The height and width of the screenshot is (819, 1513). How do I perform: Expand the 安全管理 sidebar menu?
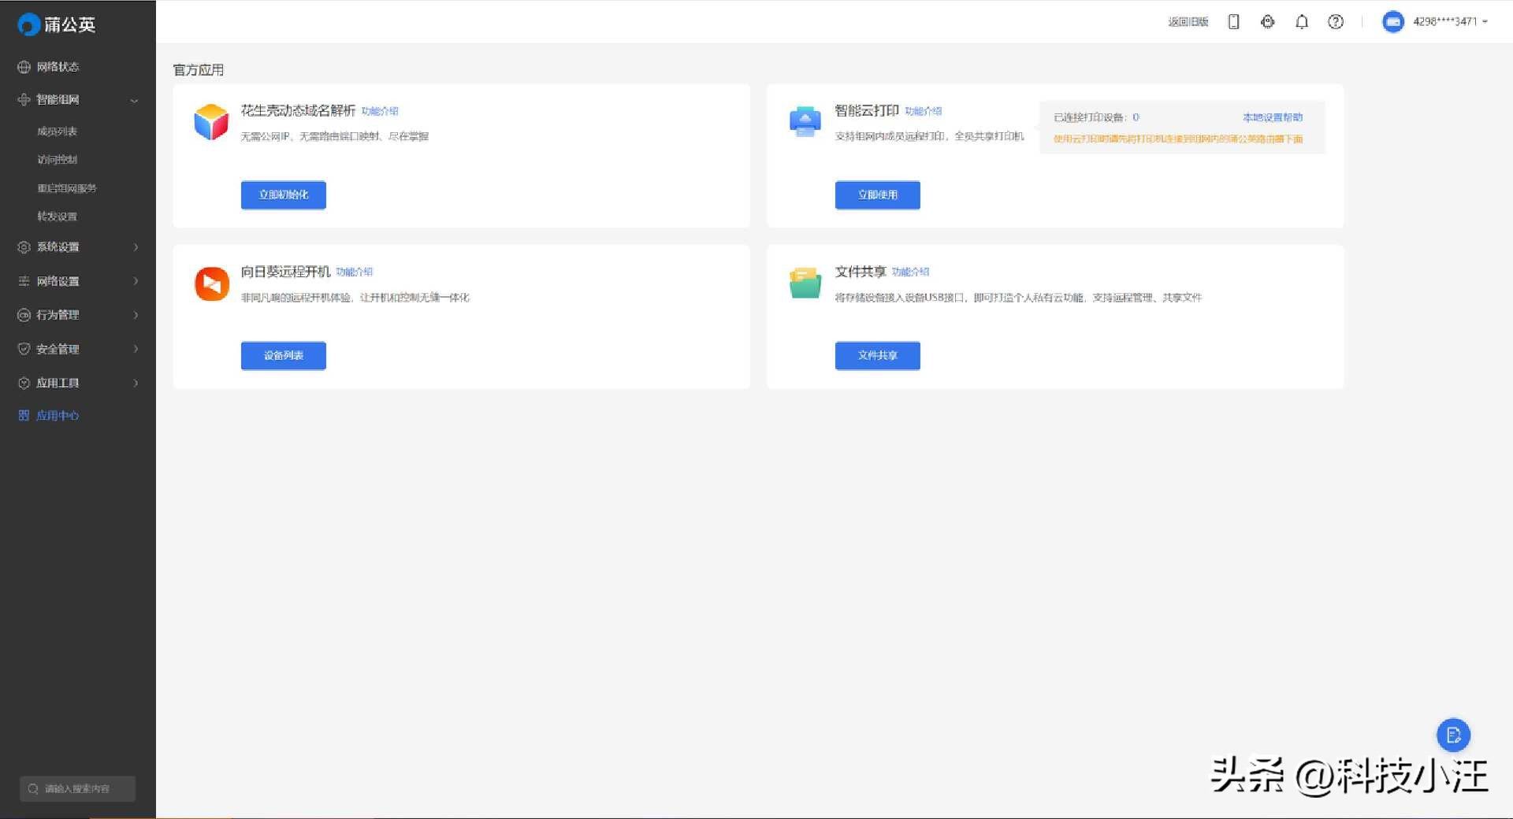(x=78, y=349)
